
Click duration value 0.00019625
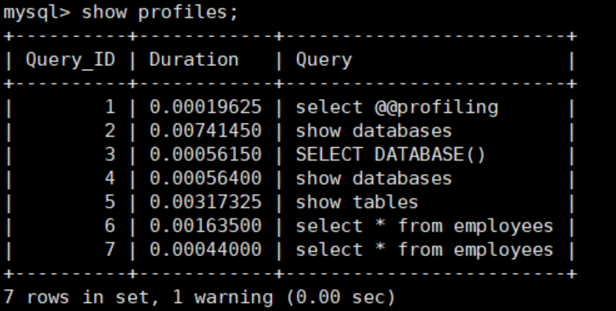coord(205,107)
